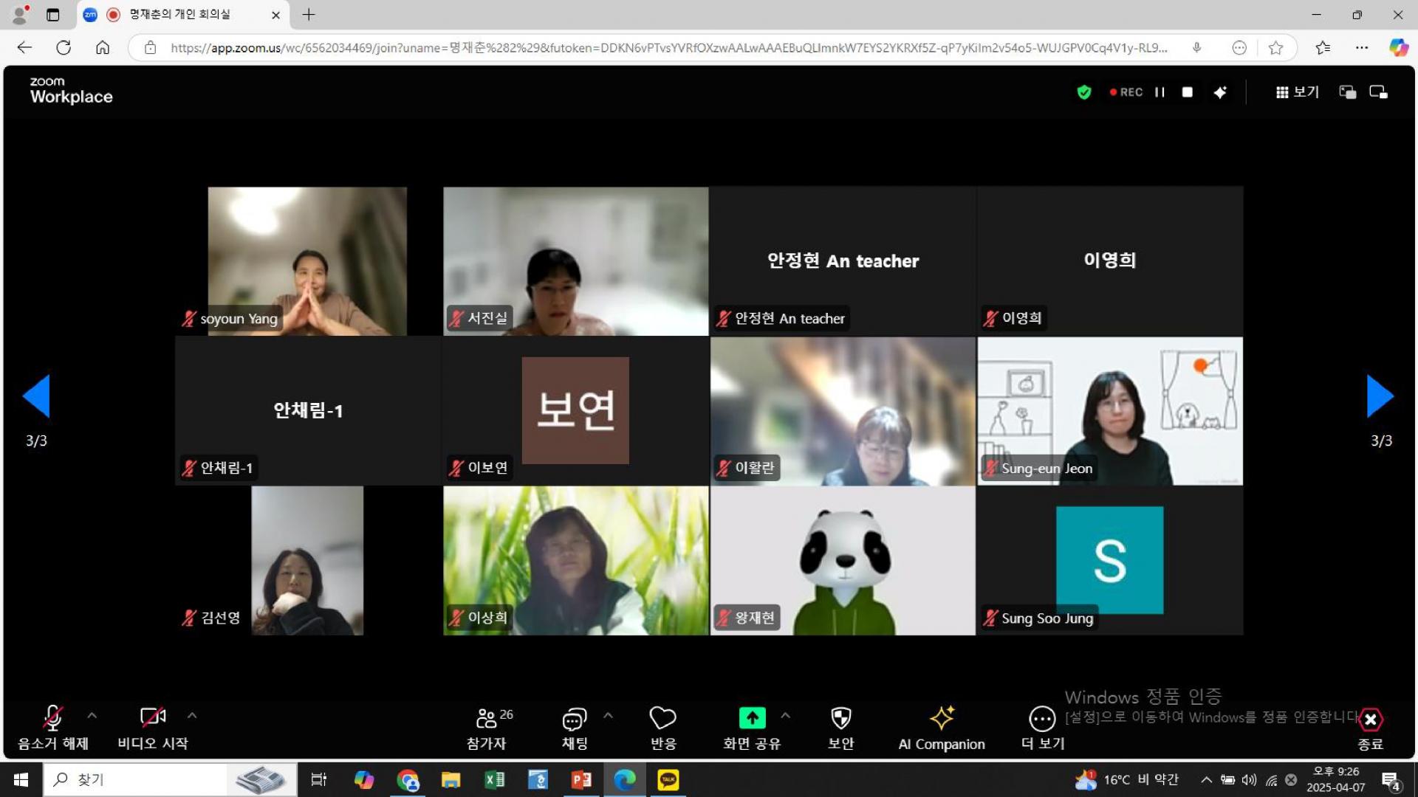Screen dimensions: 1418x797
Task: Click AI sparkle icon in top bar
Action: (x=1220, y=92)
